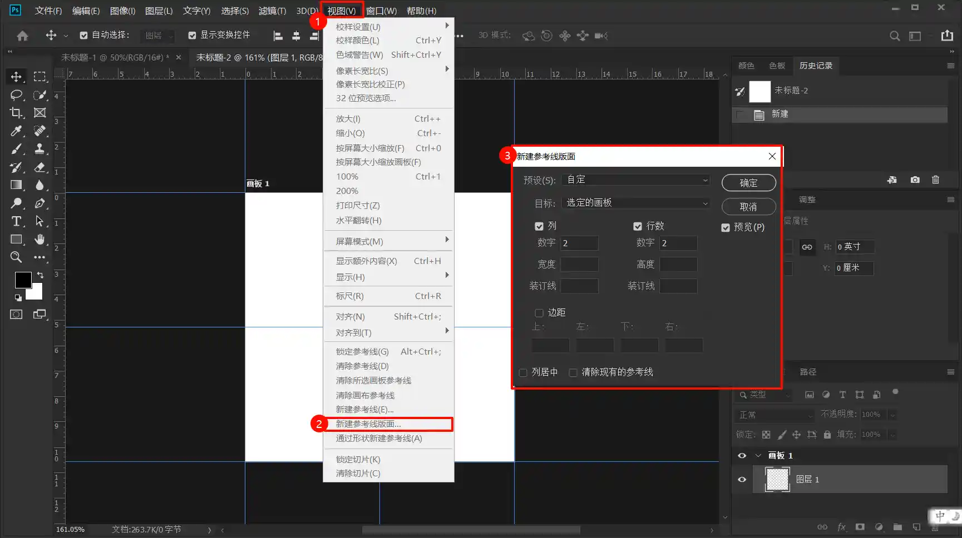Select the Eraser tool
962x538 pixels.
(40, 167)
